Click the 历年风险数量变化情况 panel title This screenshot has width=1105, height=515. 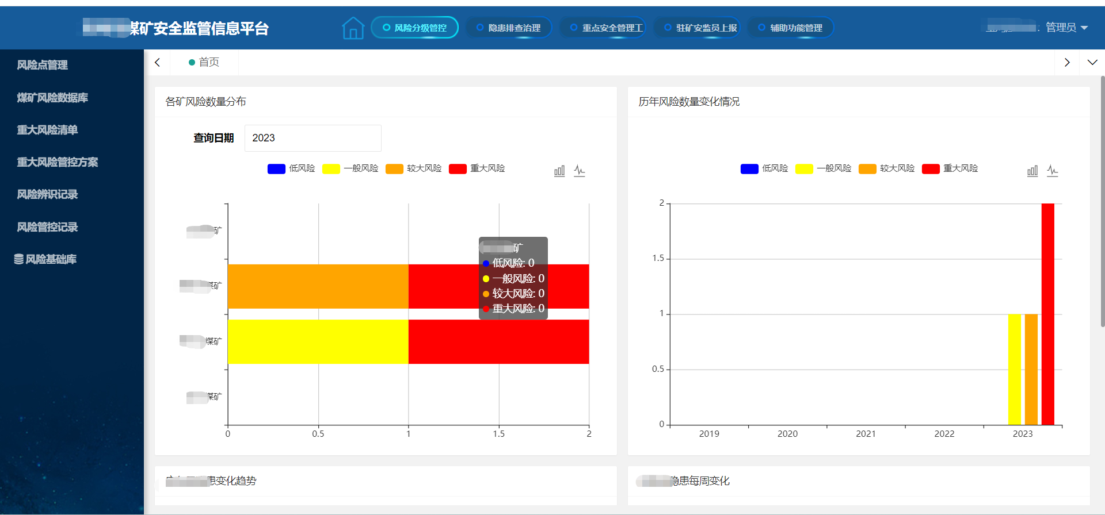[689, 102]
